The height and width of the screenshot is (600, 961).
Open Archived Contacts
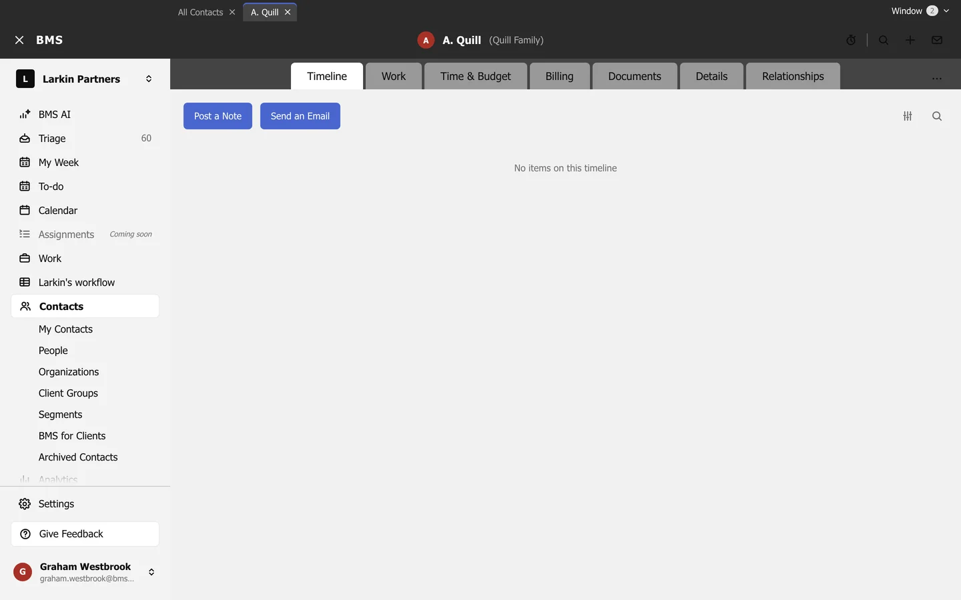click(78, 457)
